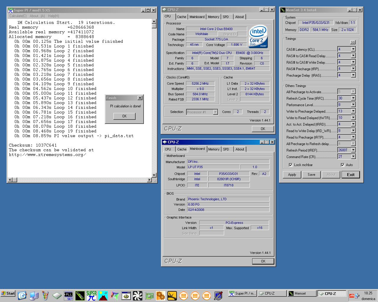Launch the blue chip with pen icon
Viewport: 378px width, 302px height.
[218, 296]
